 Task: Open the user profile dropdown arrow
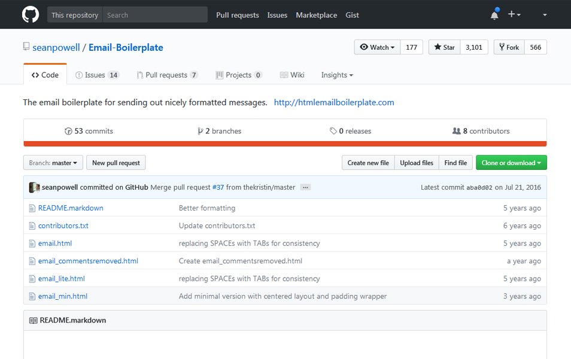click(545, 15)
